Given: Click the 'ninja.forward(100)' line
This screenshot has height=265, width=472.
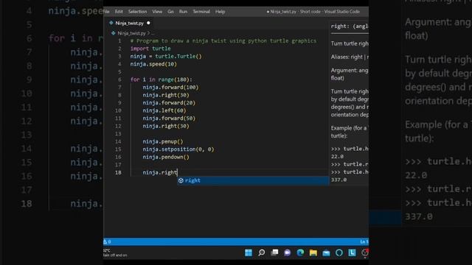Looking at the screenshot, I should [170, 88].
